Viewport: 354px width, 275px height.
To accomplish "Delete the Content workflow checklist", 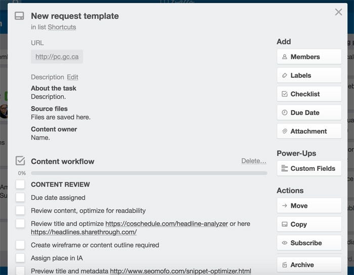I will tap(253, 161).
